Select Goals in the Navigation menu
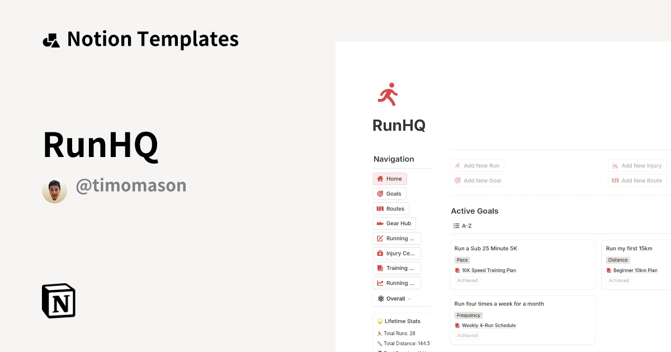671x352 pixels. [389, 193]
